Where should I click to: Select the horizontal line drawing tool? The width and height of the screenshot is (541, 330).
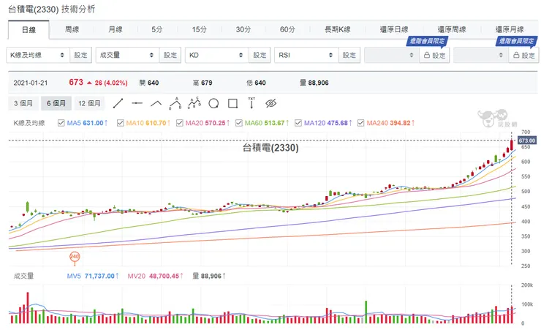137,103
